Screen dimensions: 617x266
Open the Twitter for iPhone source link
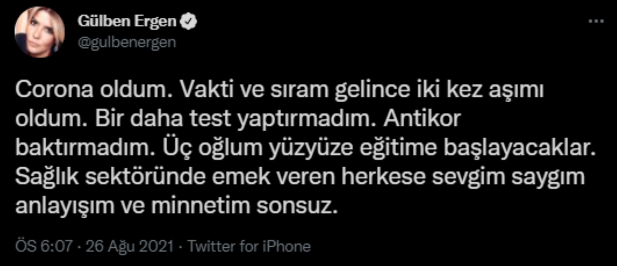(249, 246)
